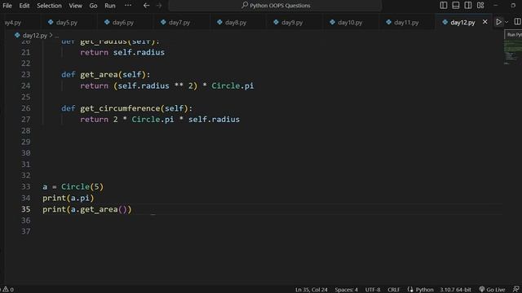Screen dimensions: 522x293
Task: Split the editor right
Action: 517,22
